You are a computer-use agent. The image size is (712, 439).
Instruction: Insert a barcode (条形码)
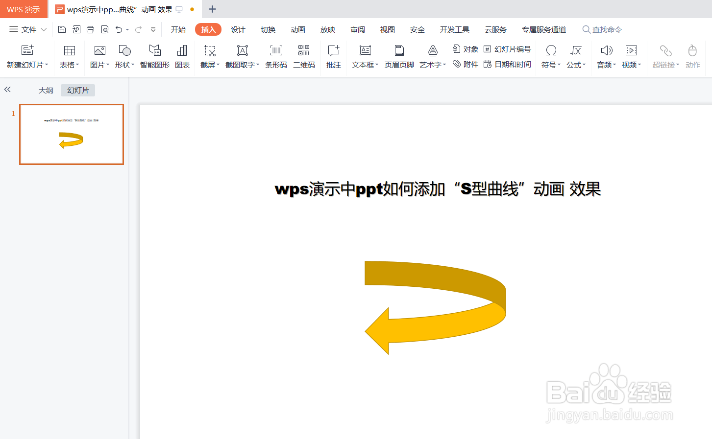(276, 50)
